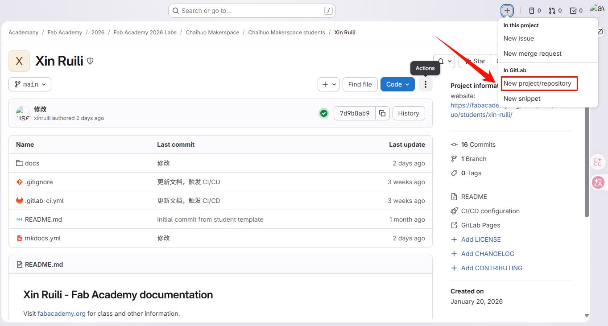Star the project with Star button
This screenshot has height=326, width=608.
click(475, 61)
